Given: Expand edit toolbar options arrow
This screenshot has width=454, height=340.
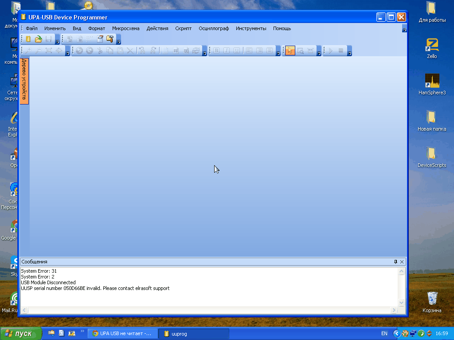Looking at the screenshot, I should click(205, 51).
